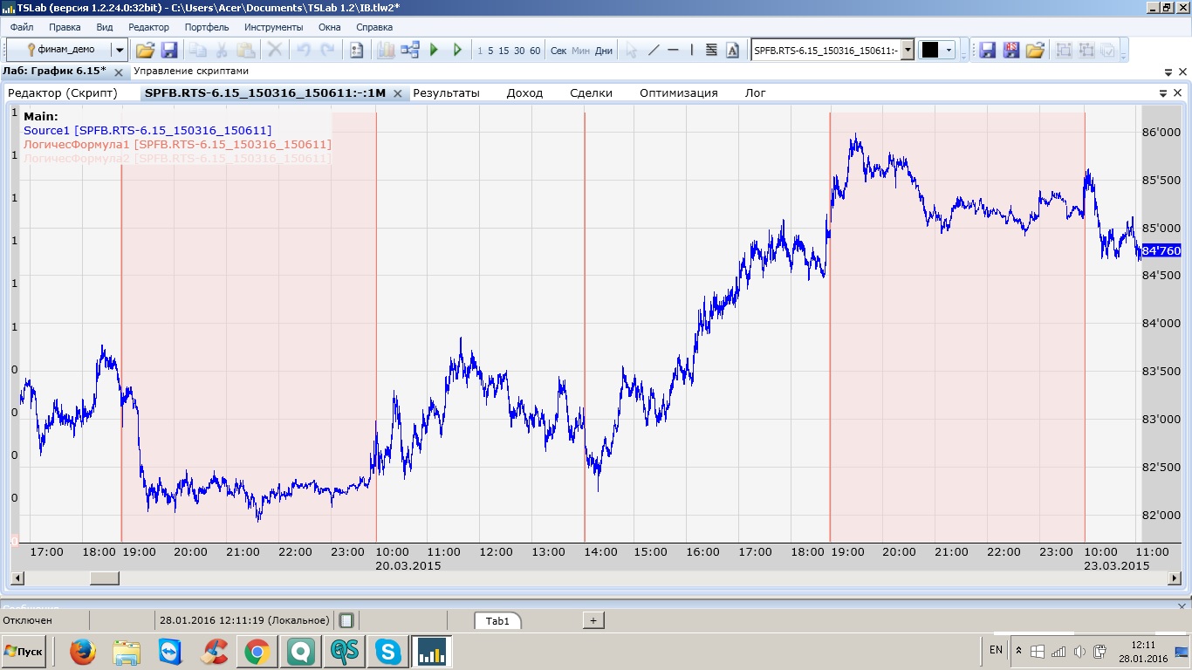Toggle the 60-minute interval button
This screenshot has width=1192, height=670.
(535, 51)
